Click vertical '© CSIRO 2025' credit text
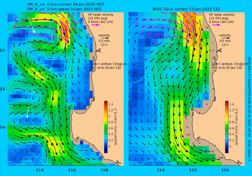Image resolution: width=252 pixels, height=176 pixels. pyautogui.click(x=249, y=151)
